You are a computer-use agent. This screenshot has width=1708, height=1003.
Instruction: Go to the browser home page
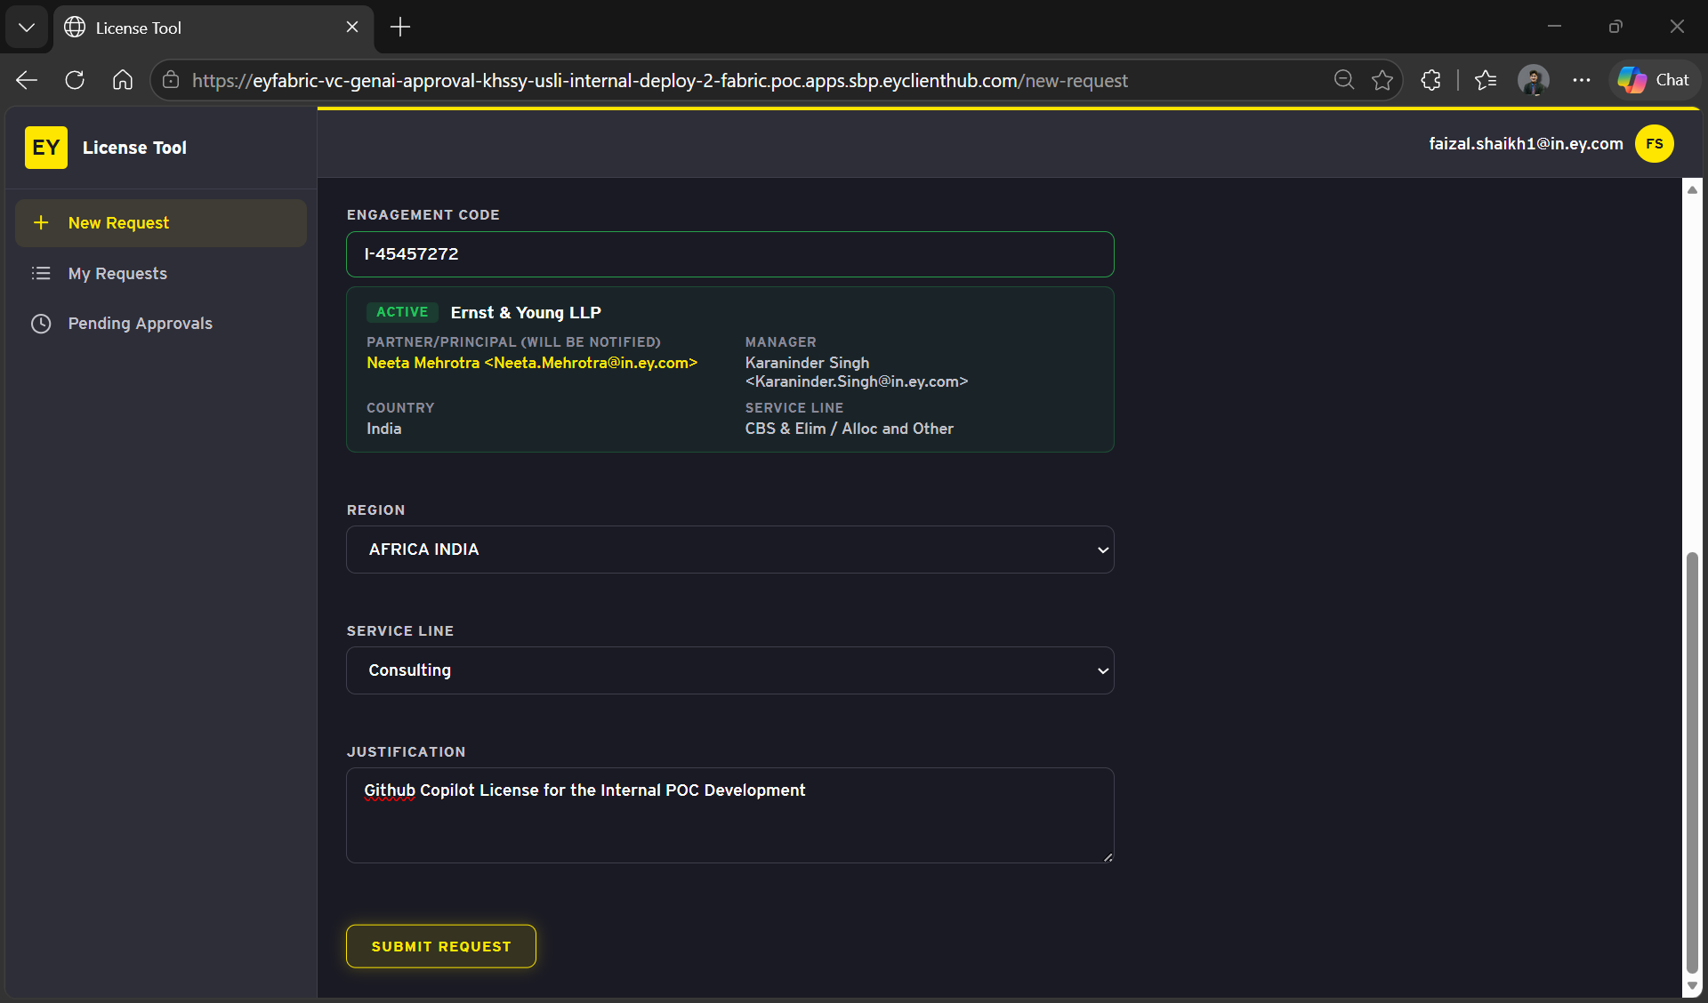[x=123, y=80]
